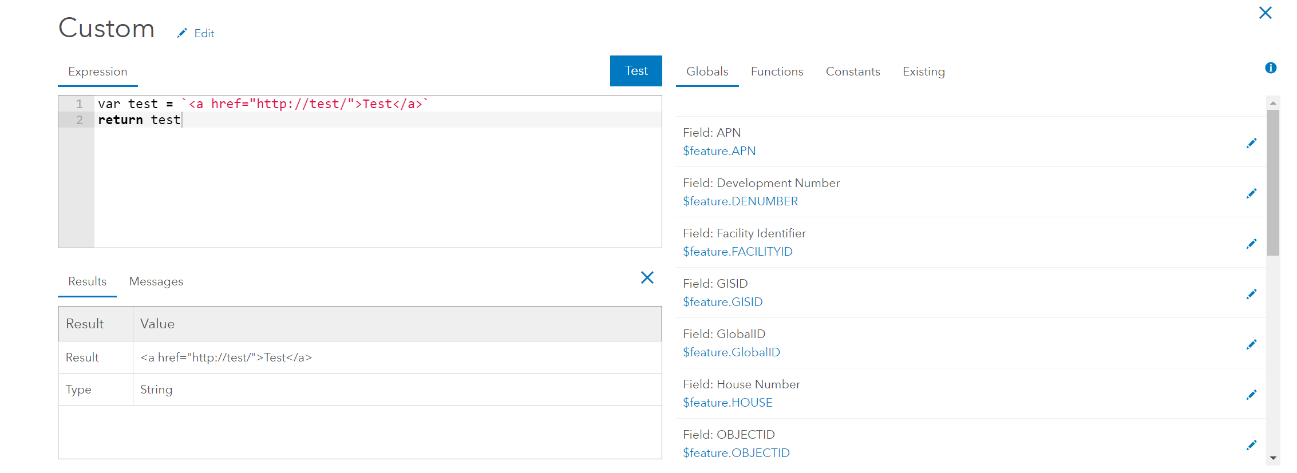Click the pencil icon for Development Number field
Viewport: 1297px width, 473px height.
tap(1251, 193)
